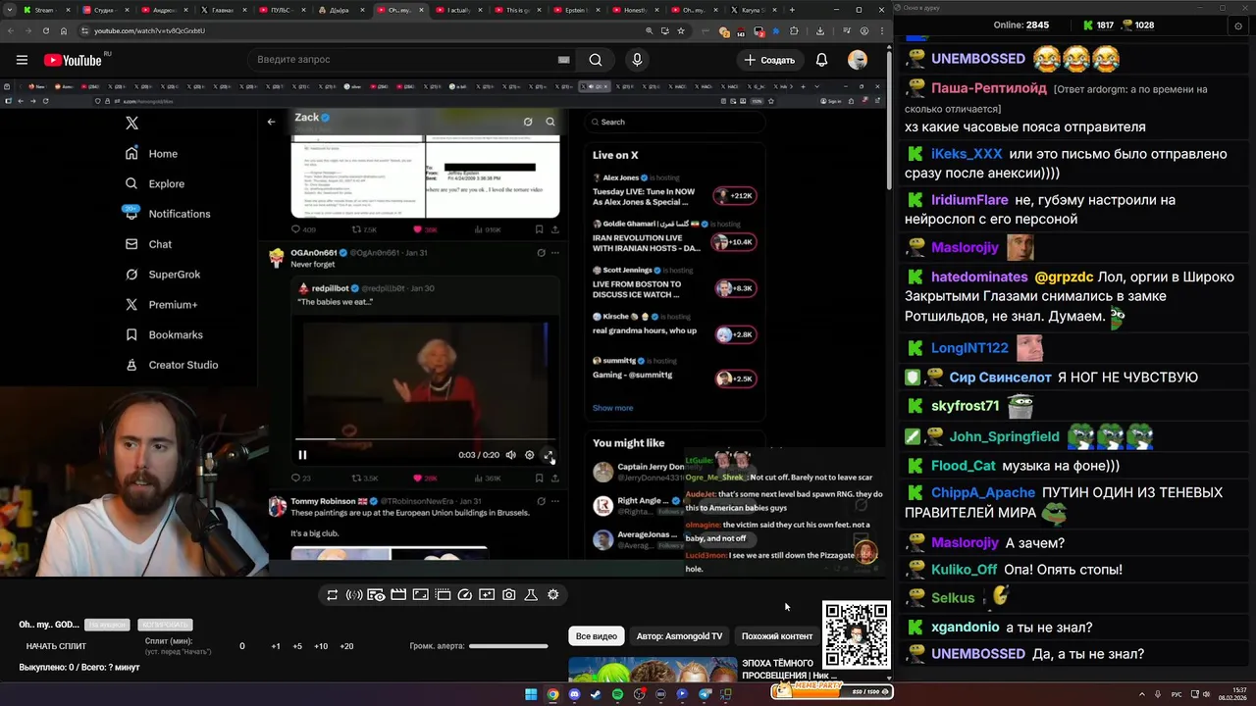Open the tab search dropdown arrow
Viewport: 1256px width, 706px height.
[9, 10]
